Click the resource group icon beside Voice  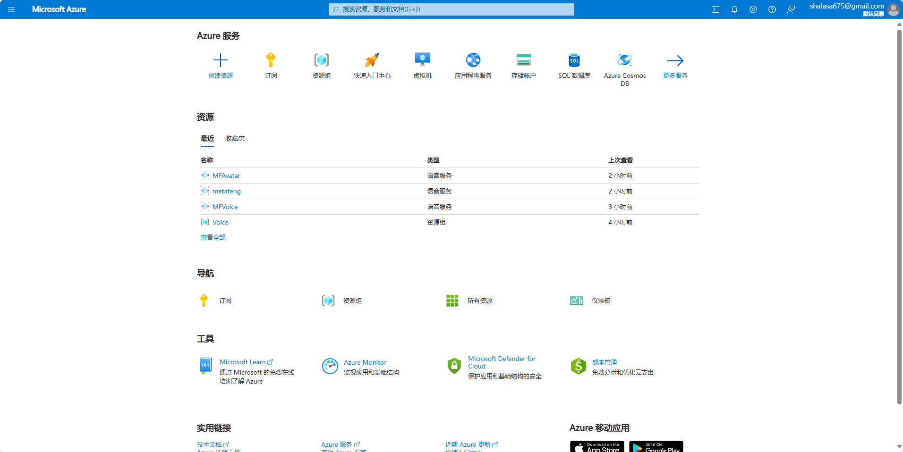pyautogui.click(x=205, y=222)
